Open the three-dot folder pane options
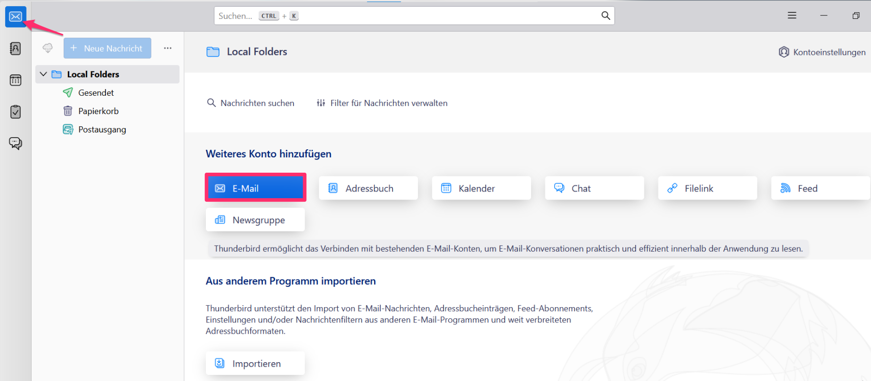871x381 pixels. (168, 48)
